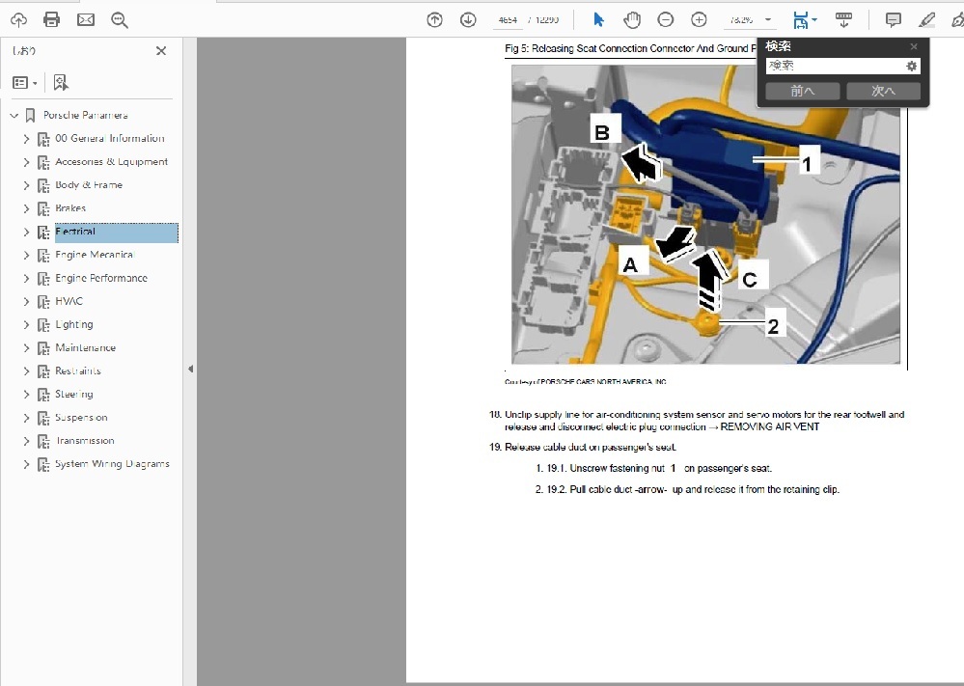The width and height of the screenshot is (964, 686).
Task: Open bookmark options list dropdown
Action: 25,82
